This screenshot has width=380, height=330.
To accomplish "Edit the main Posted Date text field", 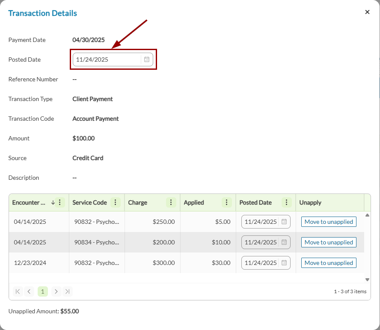I will (x=107, y=59).
